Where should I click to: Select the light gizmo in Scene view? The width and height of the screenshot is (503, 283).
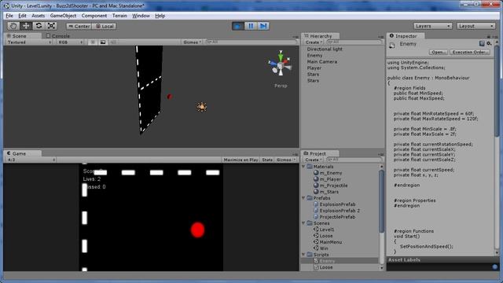coord(202,107)
